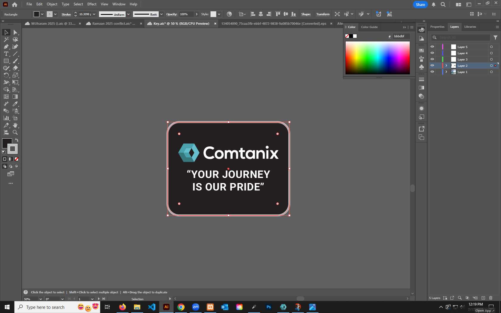501x313 pixels.
Task: Select the Pen tool
Action: pyautogui.click(x=6, y=47)
